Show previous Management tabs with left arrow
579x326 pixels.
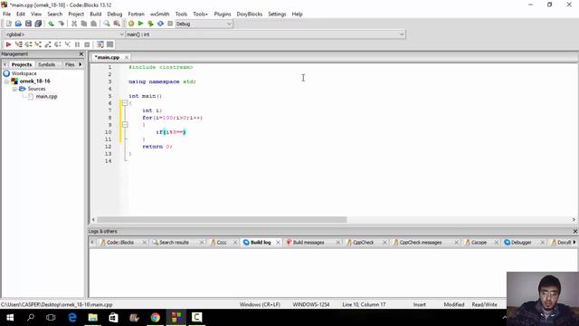[5, 64]
